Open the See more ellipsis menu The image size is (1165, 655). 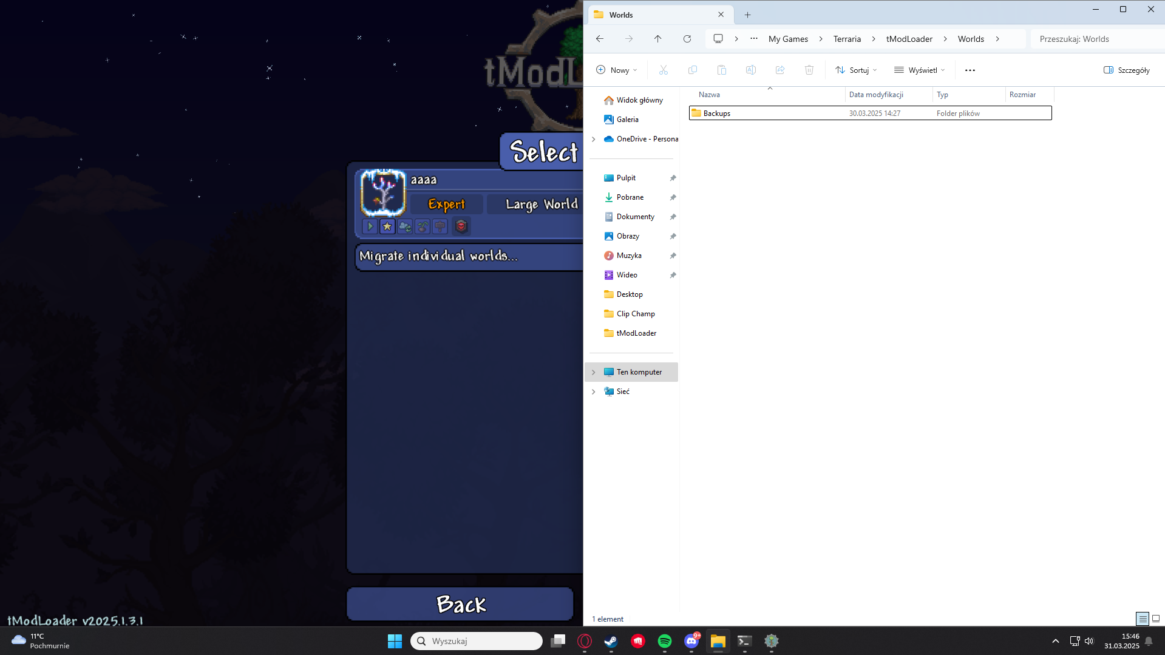pos(970,70)
